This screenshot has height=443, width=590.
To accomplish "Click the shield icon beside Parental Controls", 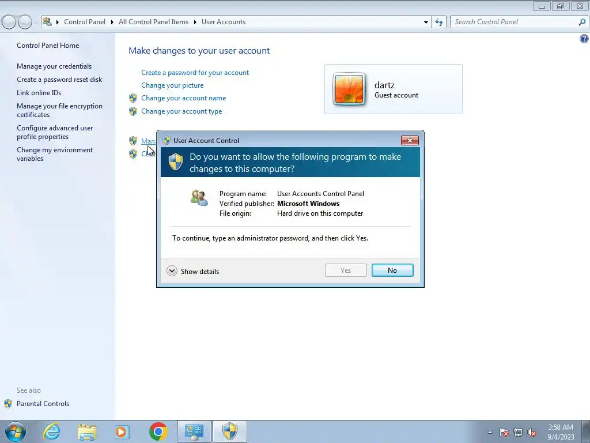I will pos(8,404).
